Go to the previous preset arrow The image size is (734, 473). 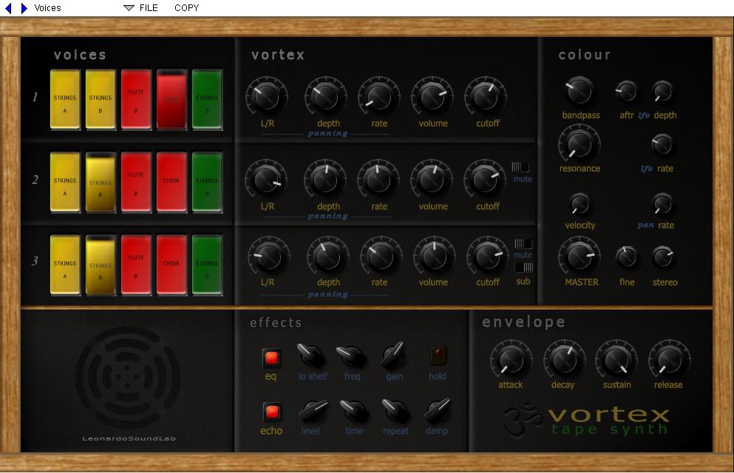(x=8, y=8)
